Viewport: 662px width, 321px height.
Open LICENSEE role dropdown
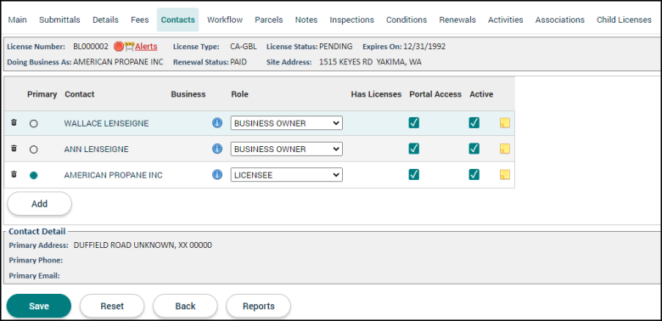point(287,175)
